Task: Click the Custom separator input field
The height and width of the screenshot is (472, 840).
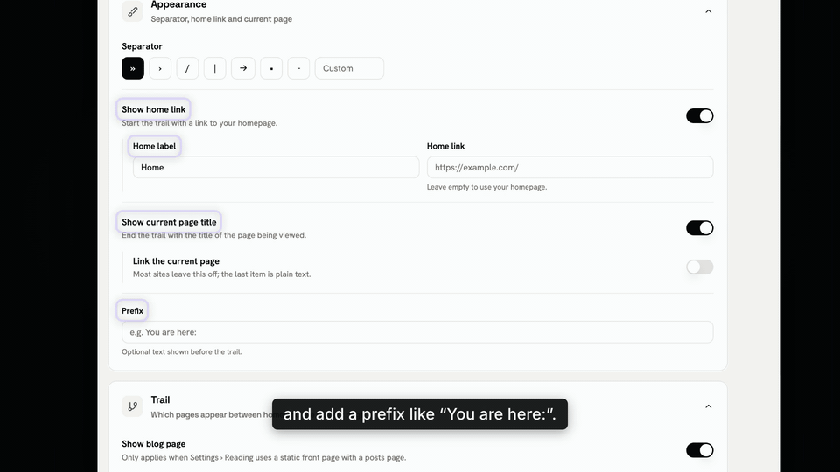Action: click(349, 68)
